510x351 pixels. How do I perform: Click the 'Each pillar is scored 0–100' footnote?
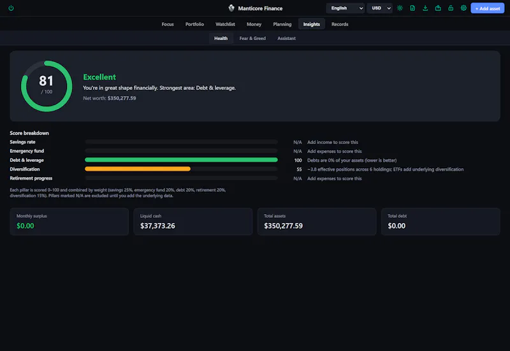click(x=118, y=193)
